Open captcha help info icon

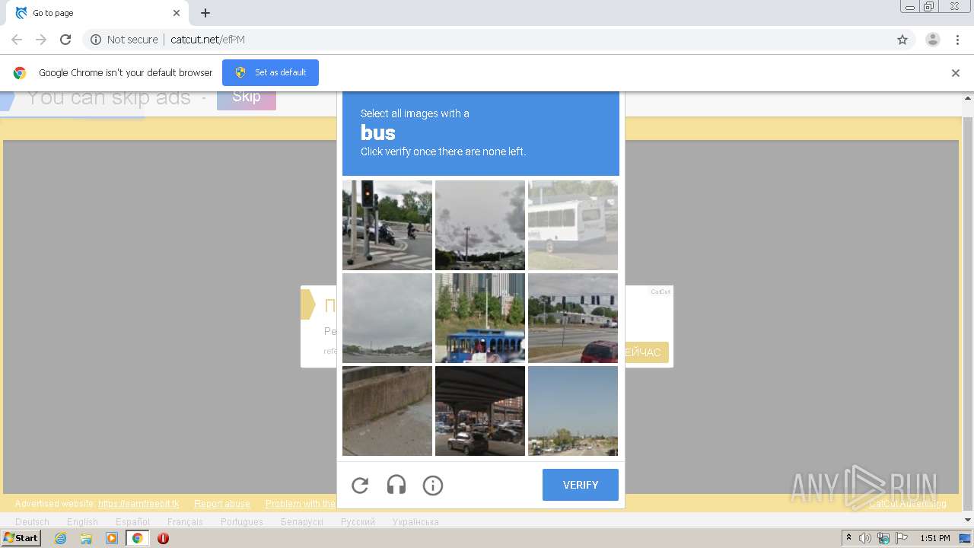[x=433, y=485]
